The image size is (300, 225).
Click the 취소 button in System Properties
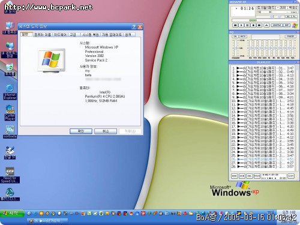tap(106, 131)
